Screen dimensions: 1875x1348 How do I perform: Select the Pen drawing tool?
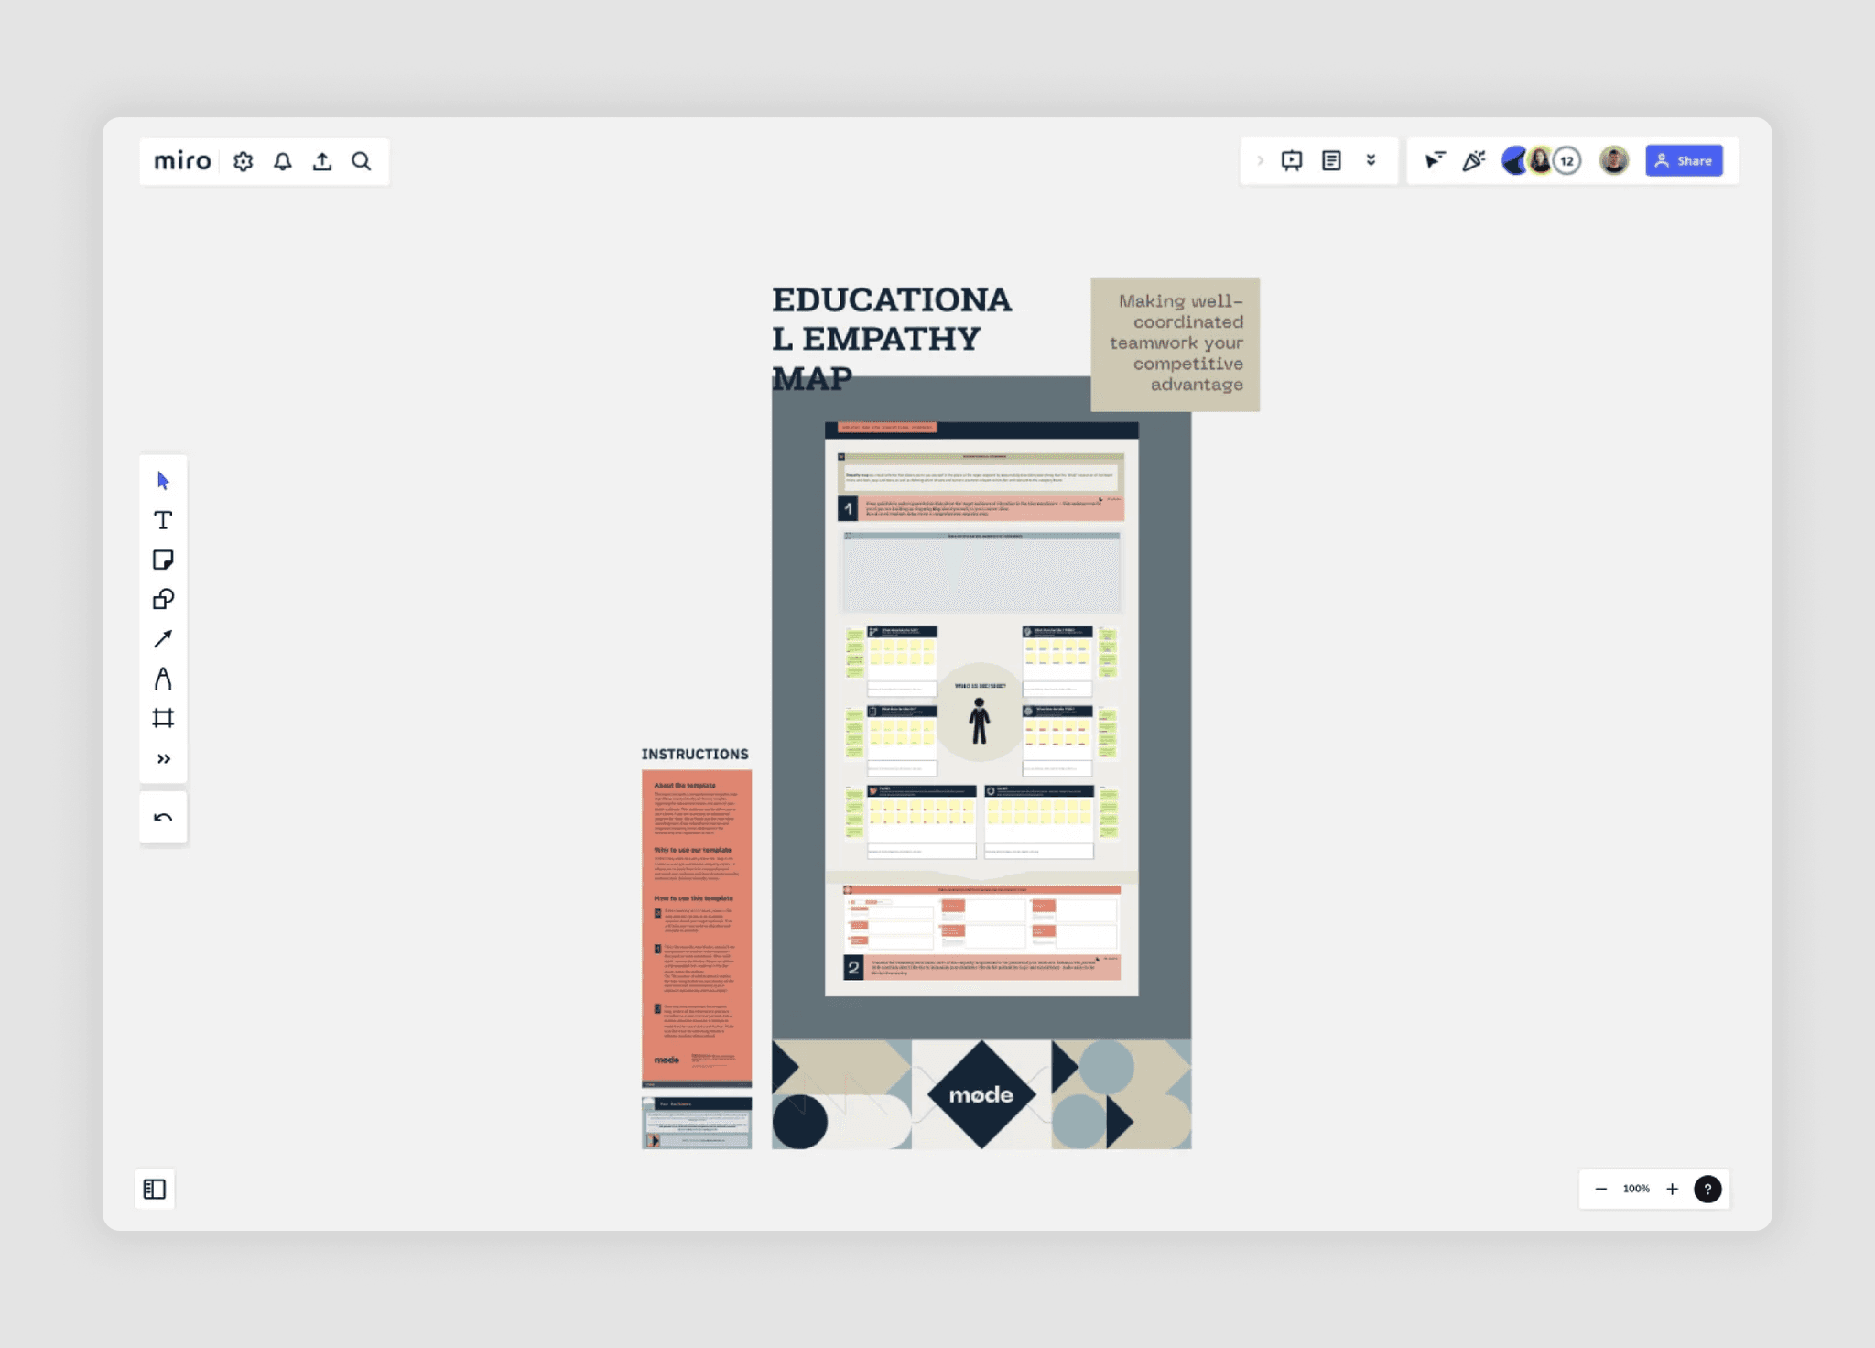pyautogui.click(x=163, y=679)
